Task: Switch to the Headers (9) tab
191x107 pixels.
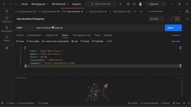Action: click(52, 35)
